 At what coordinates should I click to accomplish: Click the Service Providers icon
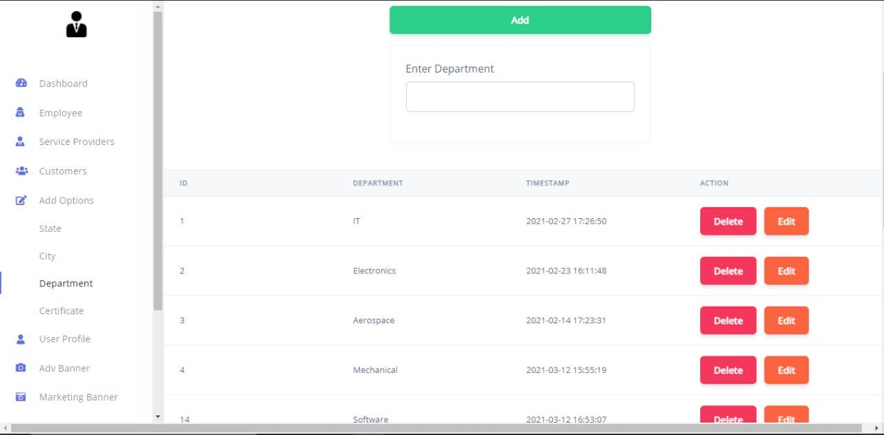(x=21, y=142)
